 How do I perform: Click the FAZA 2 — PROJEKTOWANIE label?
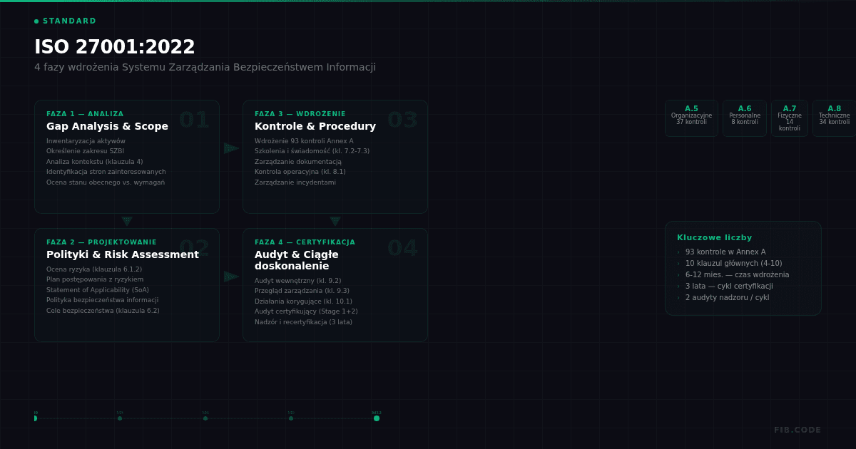click(101, 242)
